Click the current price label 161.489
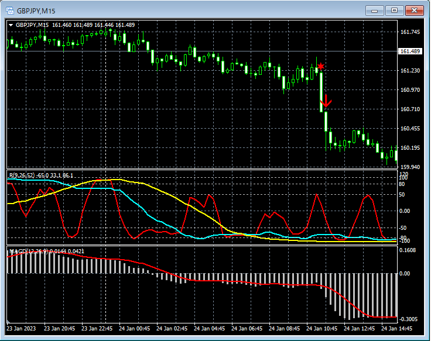Screen dimensions: 431x341 [410, 51]
